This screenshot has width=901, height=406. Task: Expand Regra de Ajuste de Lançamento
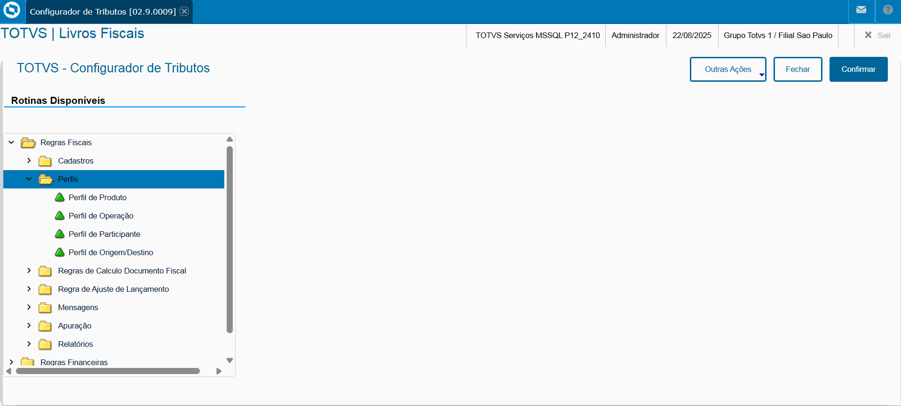(x=29, y=289)
